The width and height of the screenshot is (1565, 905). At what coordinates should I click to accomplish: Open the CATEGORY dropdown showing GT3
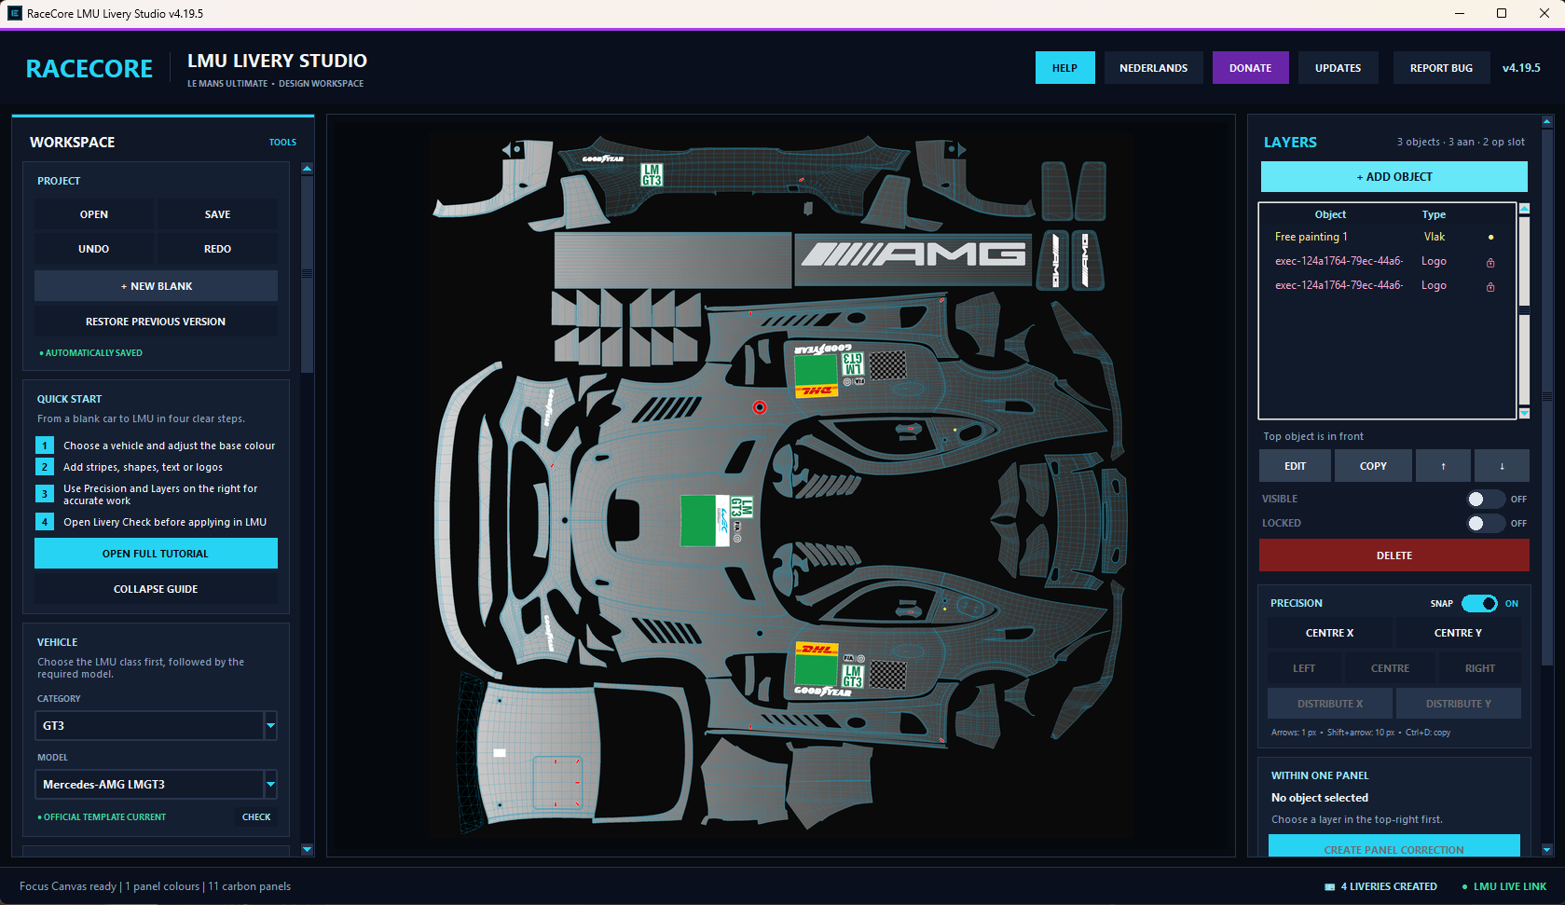[156, 726]
